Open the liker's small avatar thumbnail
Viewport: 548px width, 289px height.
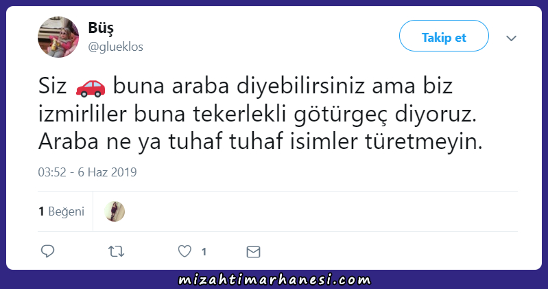click(115, 211)
